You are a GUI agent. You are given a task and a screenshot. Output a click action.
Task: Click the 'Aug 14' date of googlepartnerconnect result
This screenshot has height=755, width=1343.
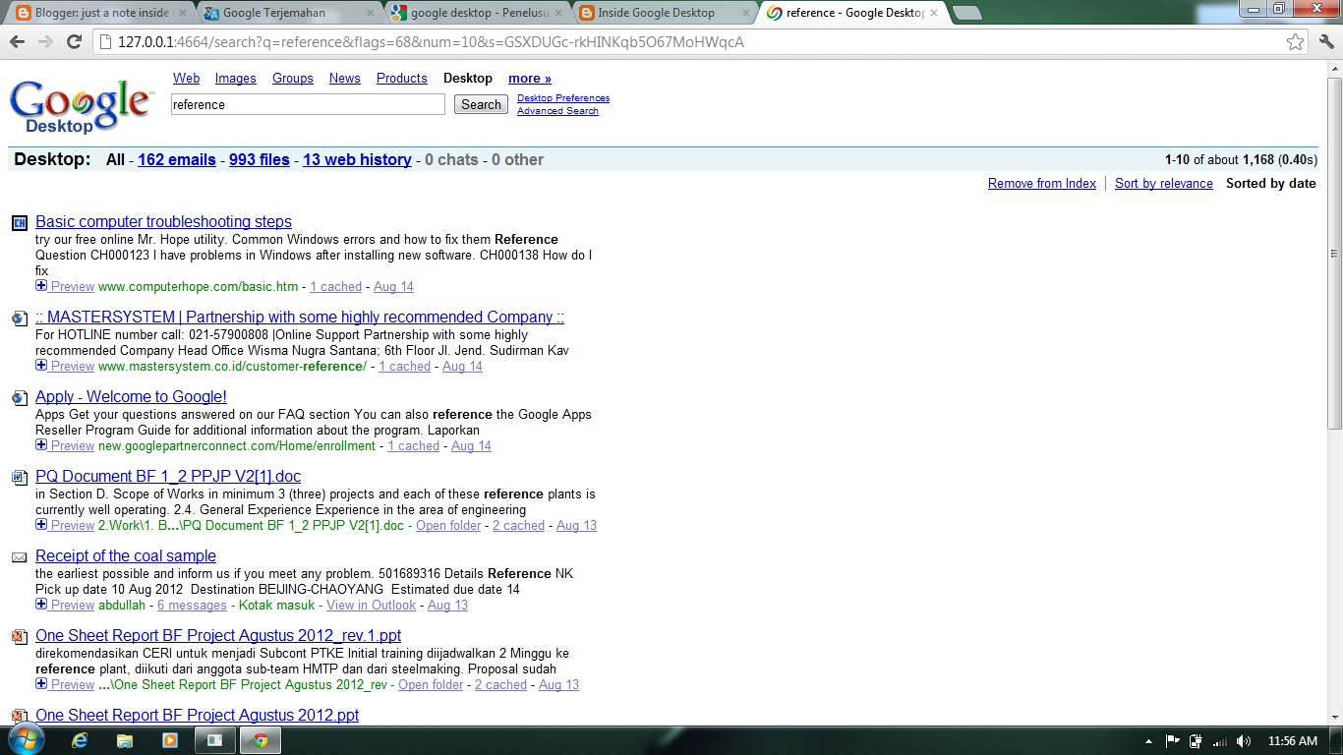(471, 446)
